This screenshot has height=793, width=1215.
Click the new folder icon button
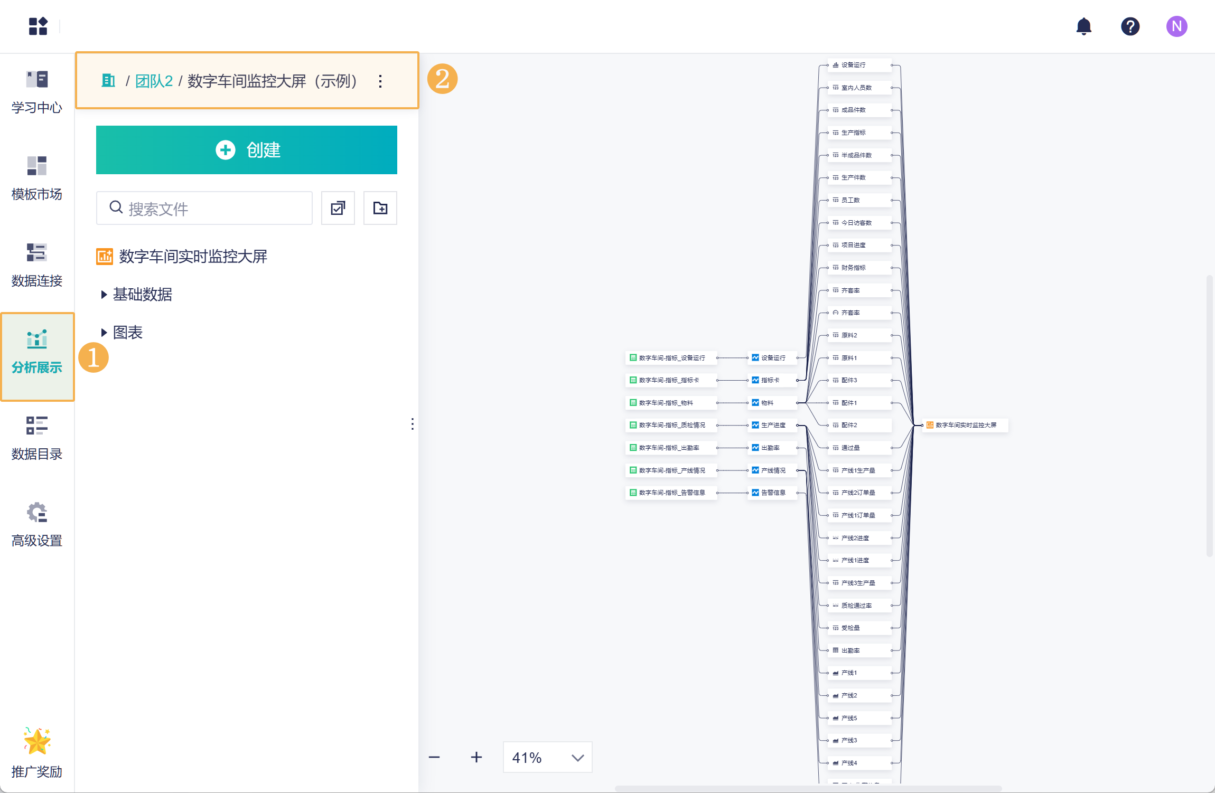[x=380, y=208]
